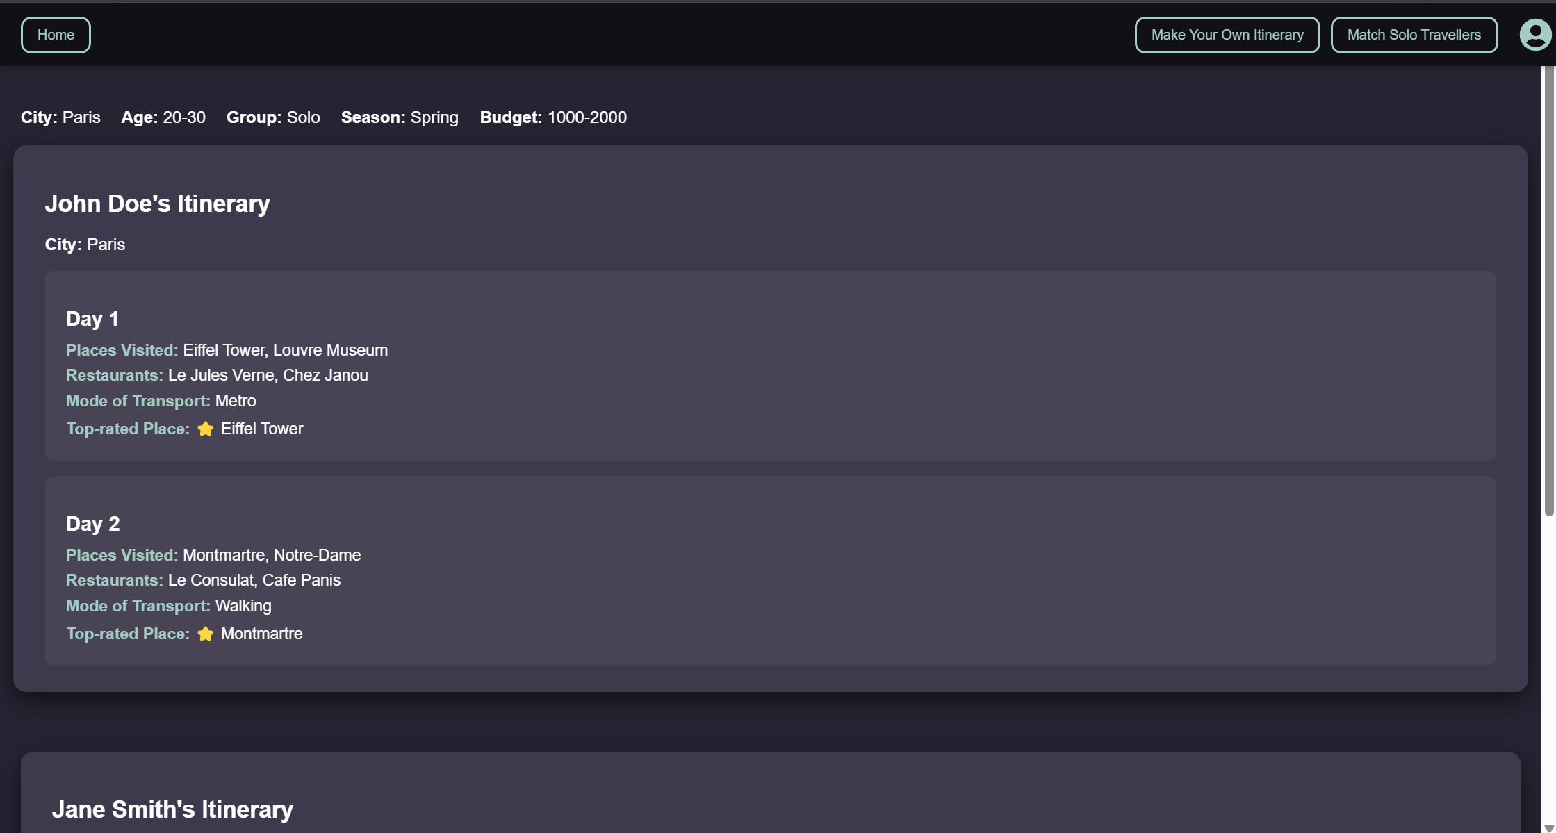Click the Day 1 heading

(92, 319)
